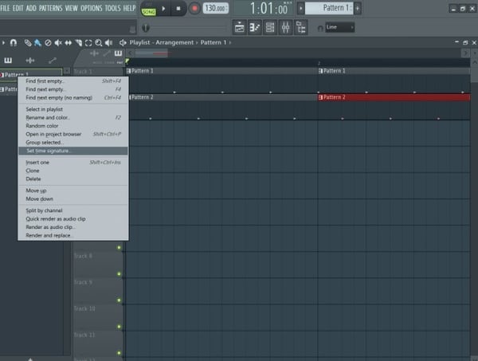Select the Delete tool in Playlist
Viewport: 478px width, 361px height.
click(x=48, y=43)
